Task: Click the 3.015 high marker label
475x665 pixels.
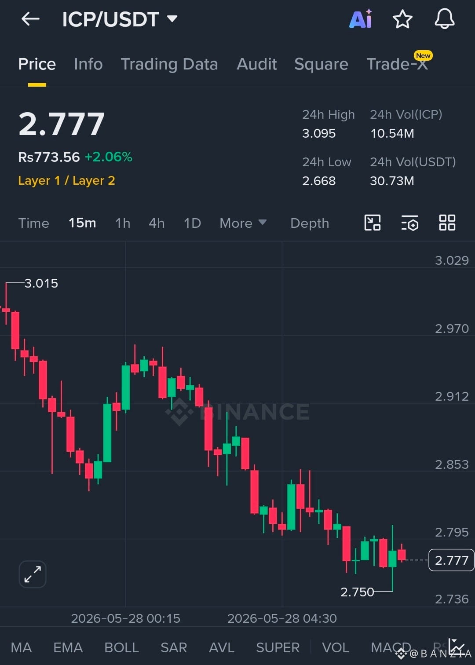Action: tap(41, 283)
